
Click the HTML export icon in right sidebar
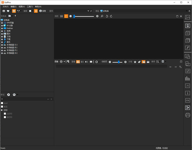point(188,100)
